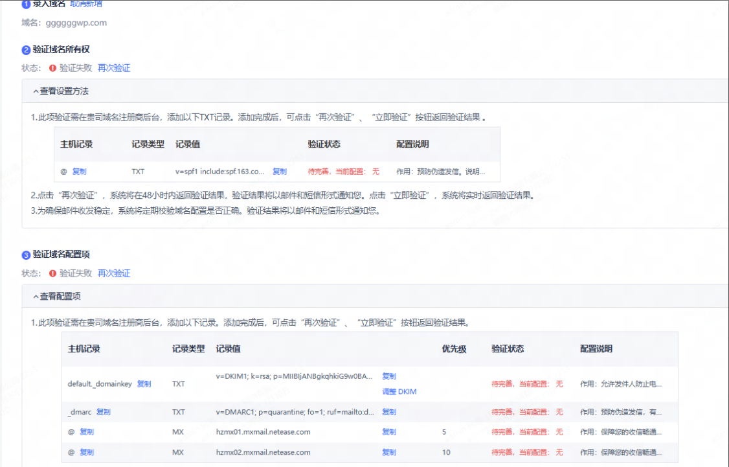The image size is (729, 467).
Task: Select the domain text ggggggwp.com
Action: 76,23
